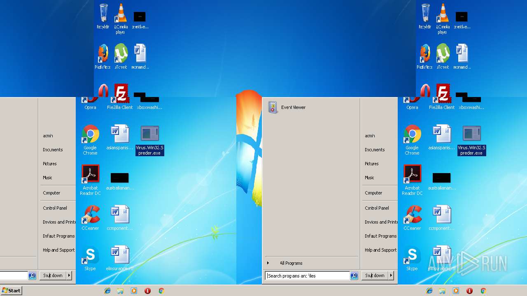The height and width of the screenshot is (296, 527).
Task: Open Skype shortcut in left desktop copy
Action: [90, 258]
